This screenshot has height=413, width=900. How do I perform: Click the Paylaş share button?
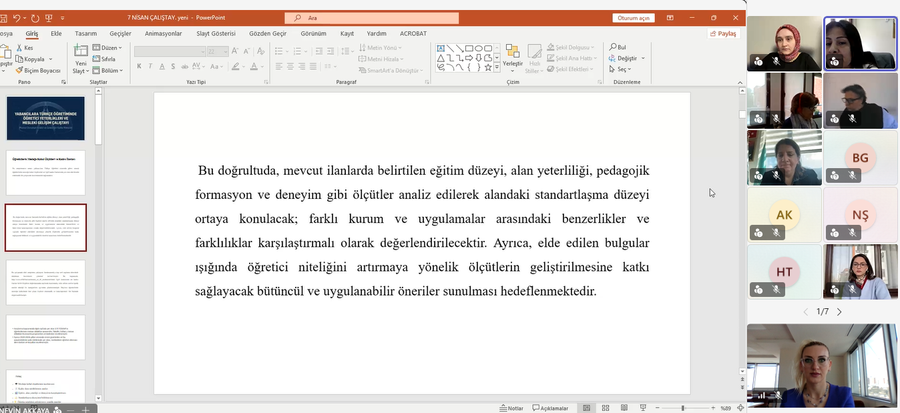coord(723,33)
